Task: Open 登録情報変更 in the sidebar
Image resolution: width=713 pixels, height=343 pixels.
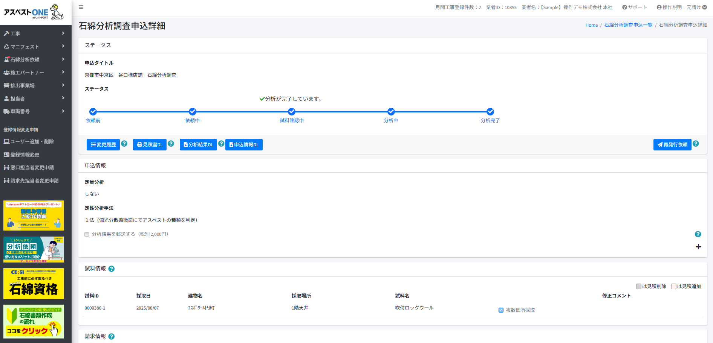Action: coord(25,155)
